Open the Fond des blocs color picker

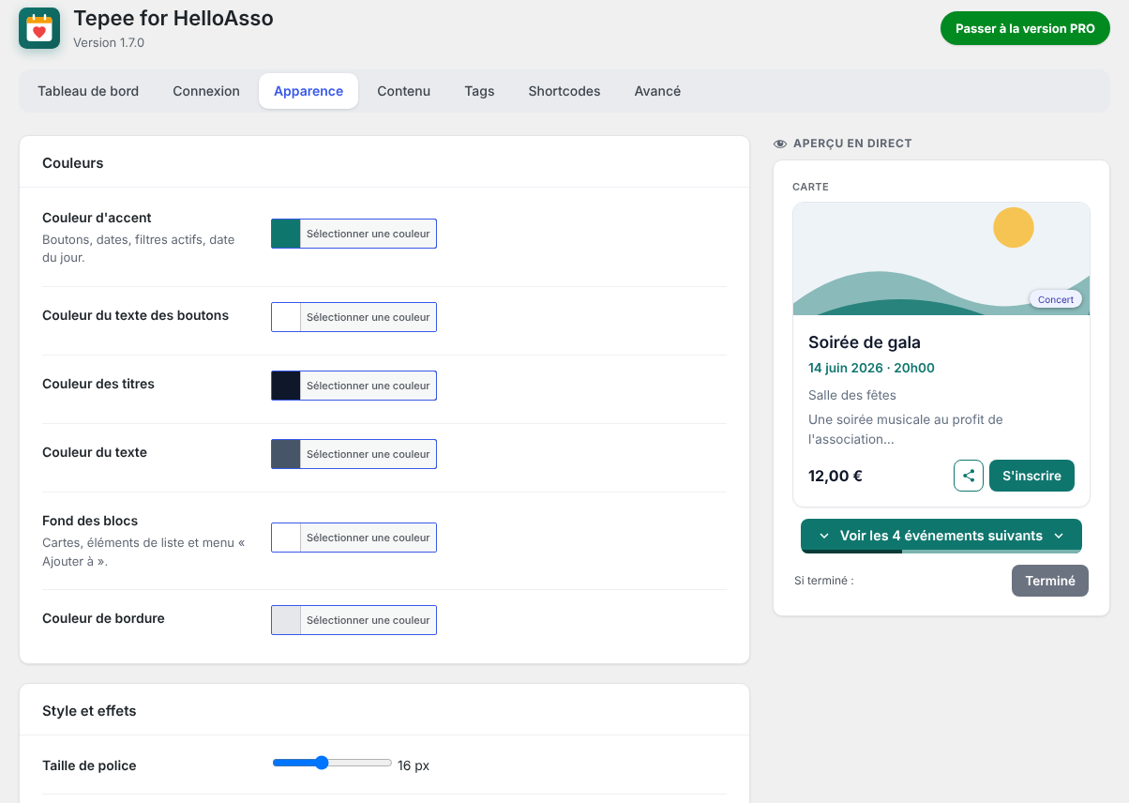[354, 538]
